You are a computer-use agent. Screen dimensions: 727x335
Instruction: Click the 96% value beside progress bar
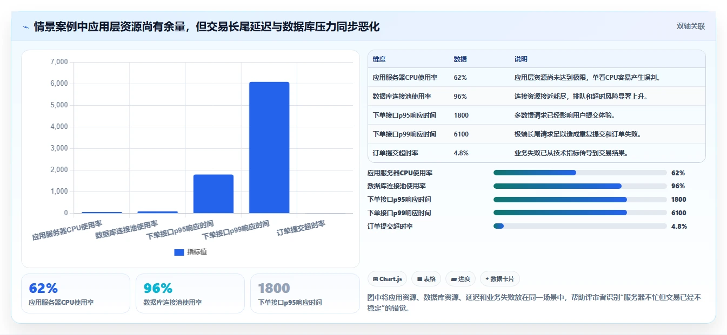[x=678, y=186]
